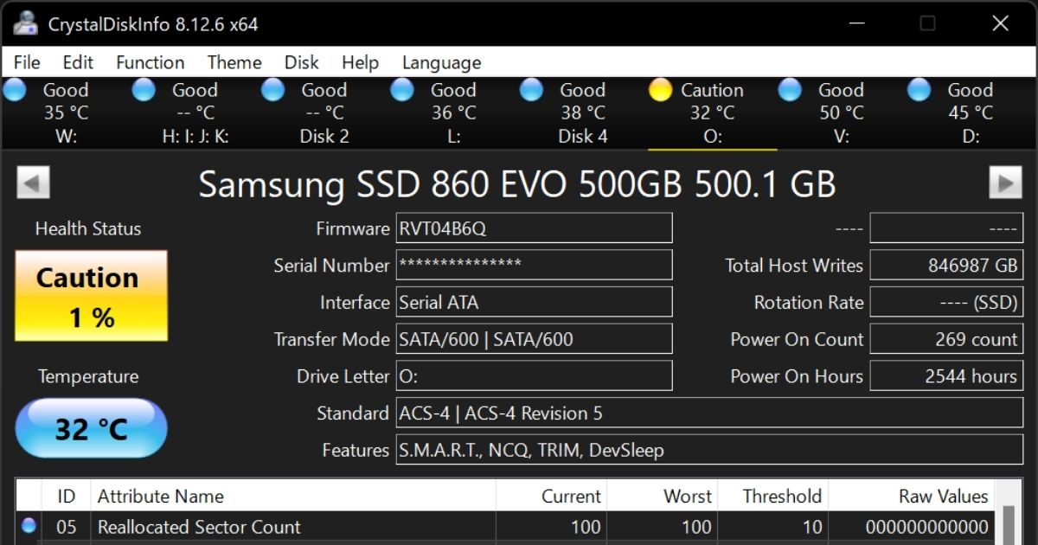1038x545 pixels.
Task: Click the Raw Values column header
Action: point(912,497)
